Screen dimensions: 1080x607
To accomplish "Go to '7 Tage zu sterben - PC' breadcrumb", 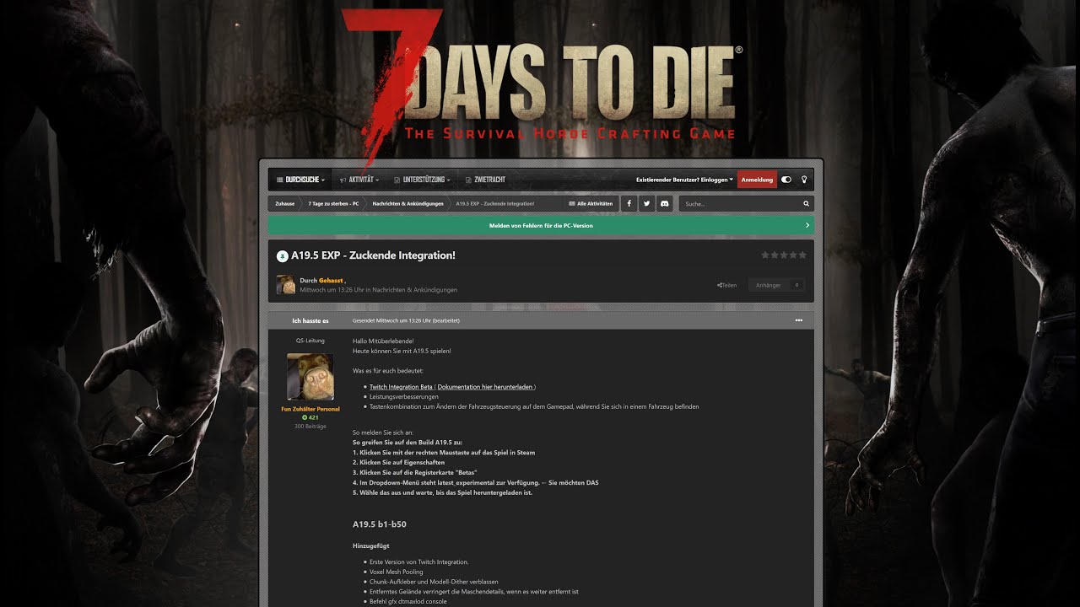I will tap(333, 204).
